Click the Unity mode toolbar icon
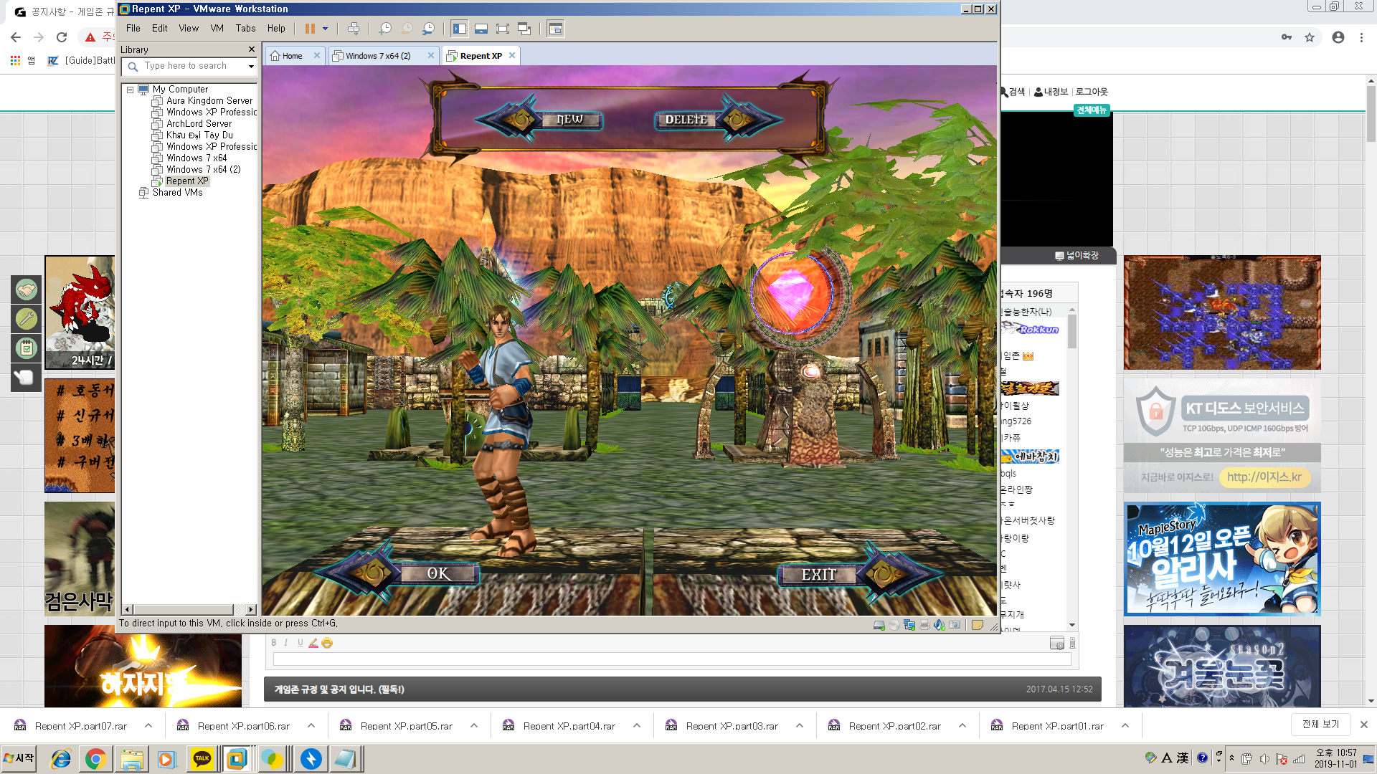 (524, 29)
